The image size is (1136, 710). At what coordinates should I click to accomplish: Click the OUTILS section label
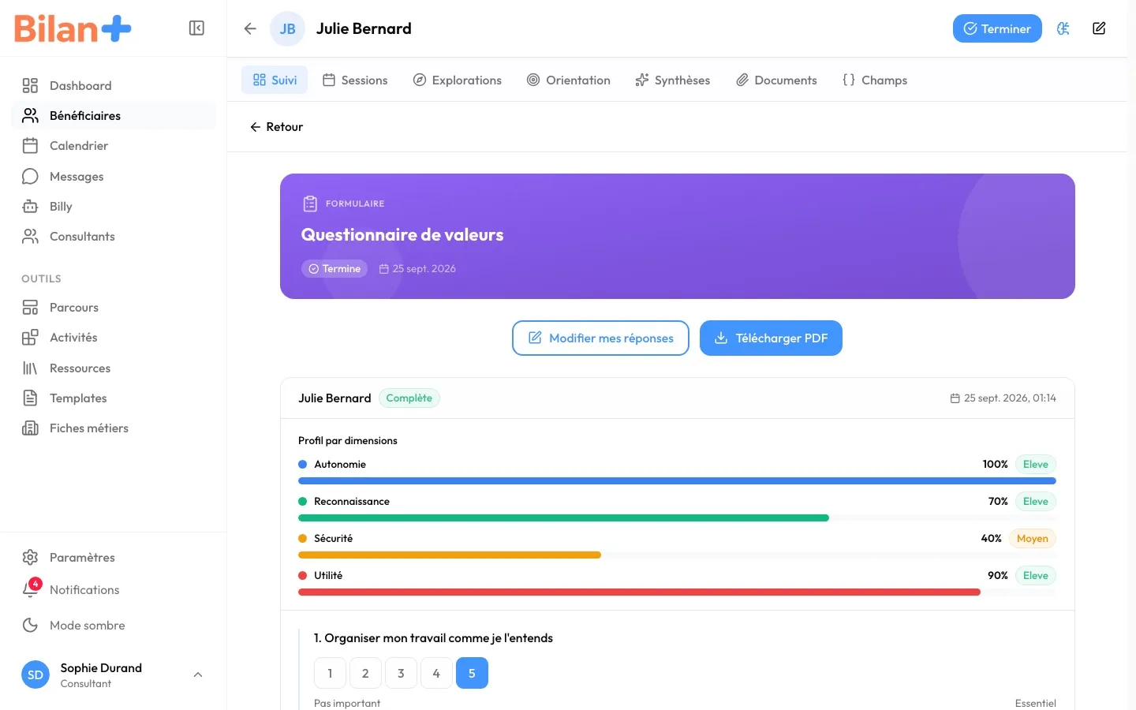pos(41,279)
